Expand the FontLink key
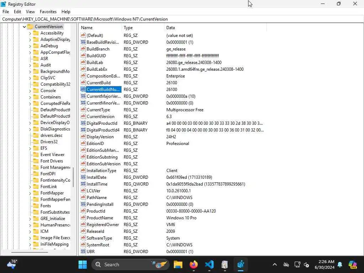364x273 pixels. pyautogui.click(x=30, y=187)
